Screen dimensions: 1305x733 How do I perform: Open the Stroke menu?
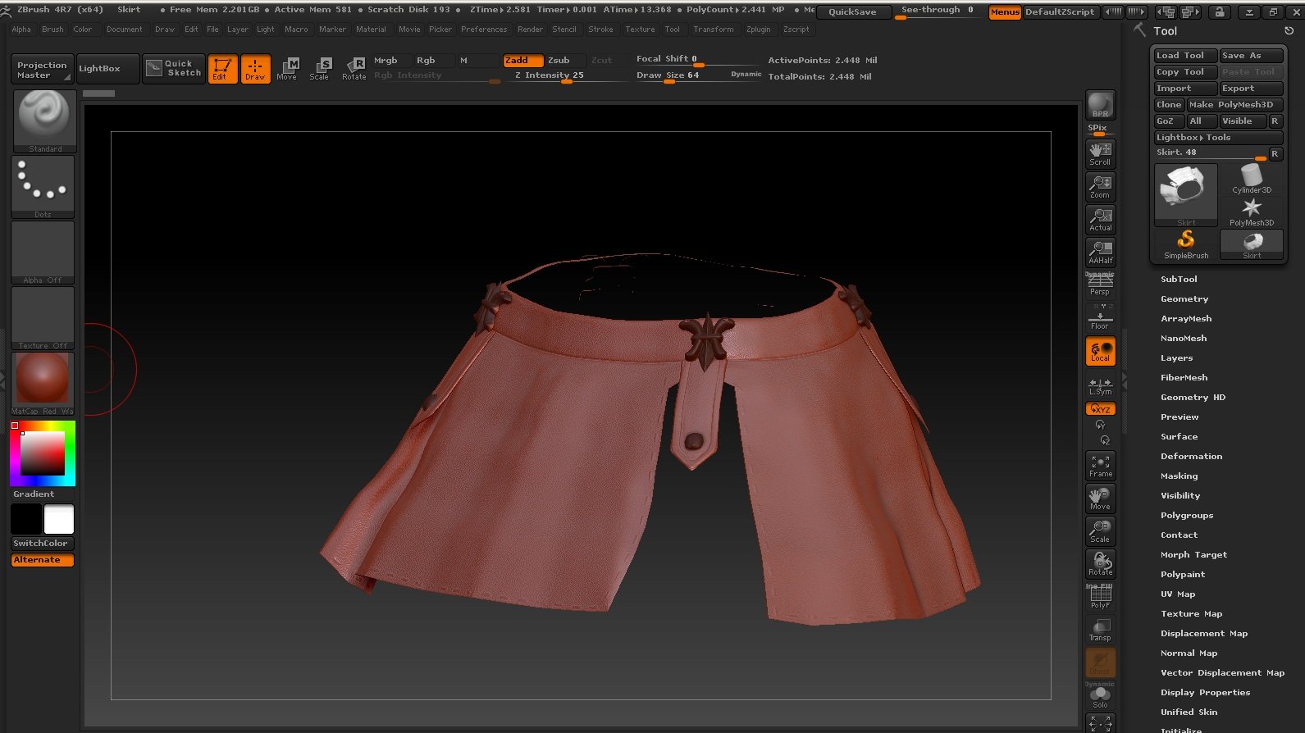pos(600,30)
